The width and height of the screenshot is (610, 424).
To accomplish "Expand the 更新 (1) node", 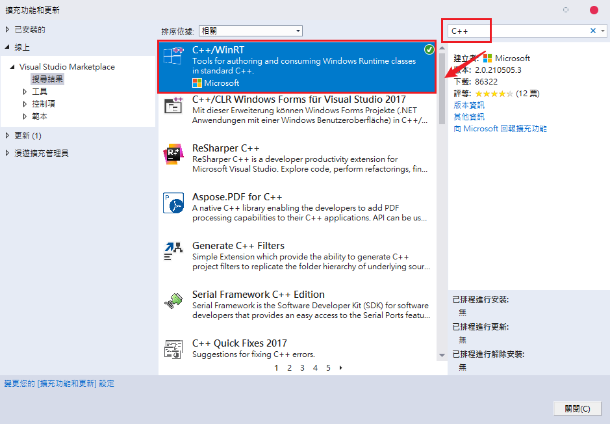I will click(7, 135).
